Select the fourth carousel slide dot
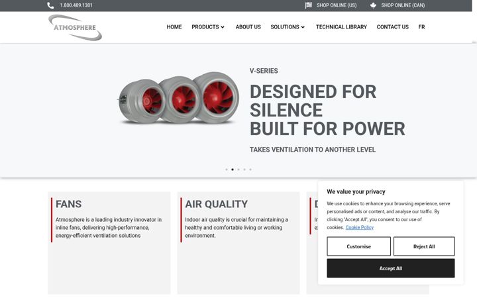The width and height of the screenshot is (477, 298). (x=244, y=170)
